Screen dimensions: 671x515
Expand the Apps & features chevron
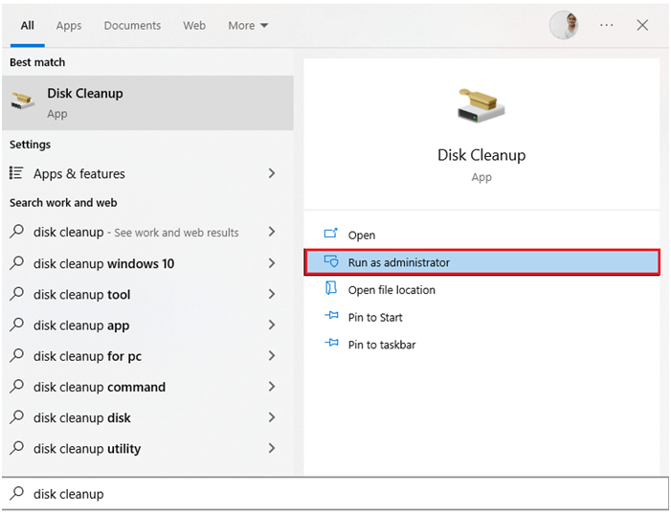tap(272, 173)
